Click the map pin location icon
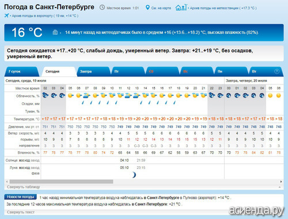Viewport: 288px width, 219px height. click(147, 7)
